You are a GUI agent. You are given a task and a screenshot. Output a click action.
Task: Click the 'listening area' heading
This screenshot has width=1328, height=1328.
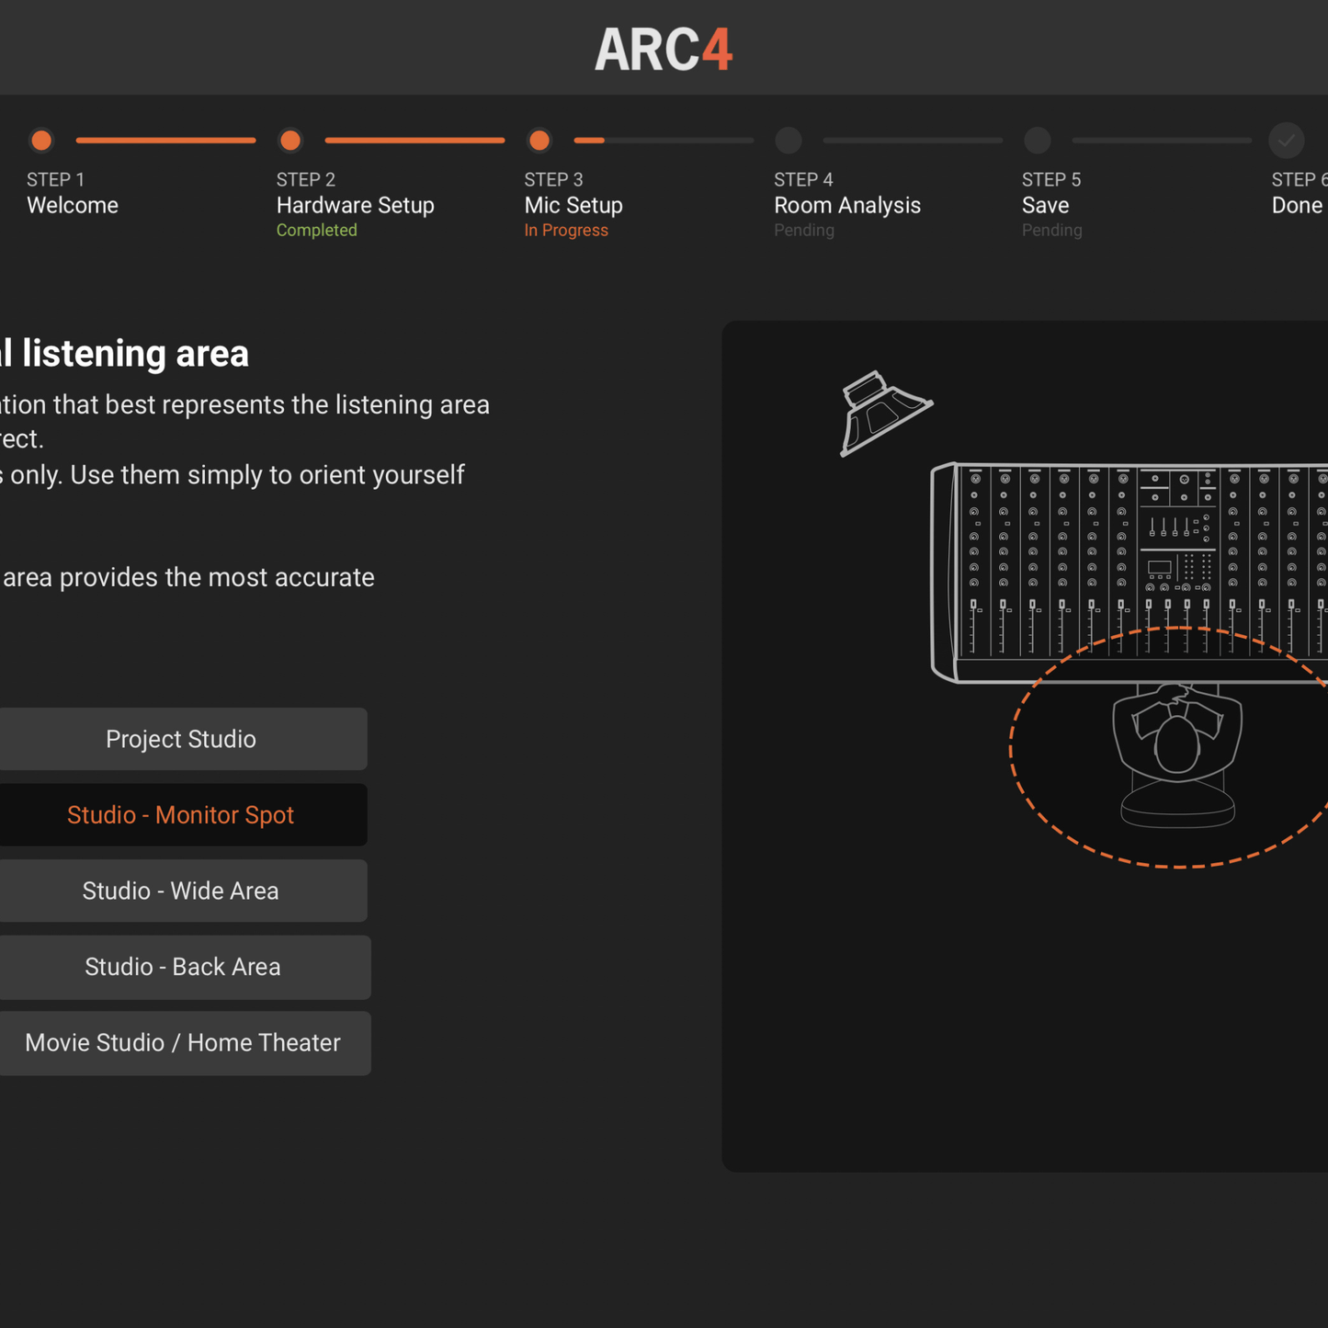(124, 354)
